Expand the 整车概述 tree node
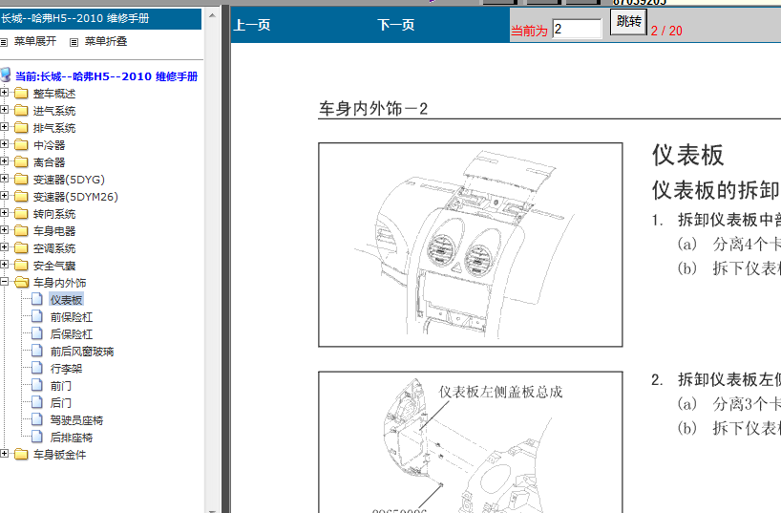 click(4, 93)
